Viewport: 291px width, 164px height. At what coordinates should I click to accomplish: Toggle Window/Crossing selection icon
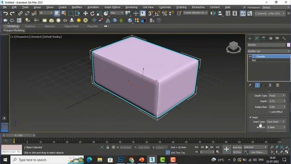pos(78,13)
